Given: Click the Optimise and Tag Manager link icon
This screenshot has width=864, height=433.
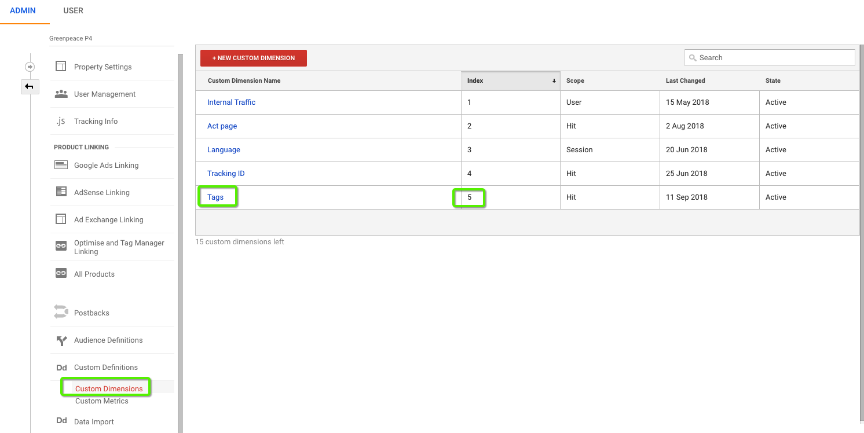Looking at the screenshot, I should 61,246.
